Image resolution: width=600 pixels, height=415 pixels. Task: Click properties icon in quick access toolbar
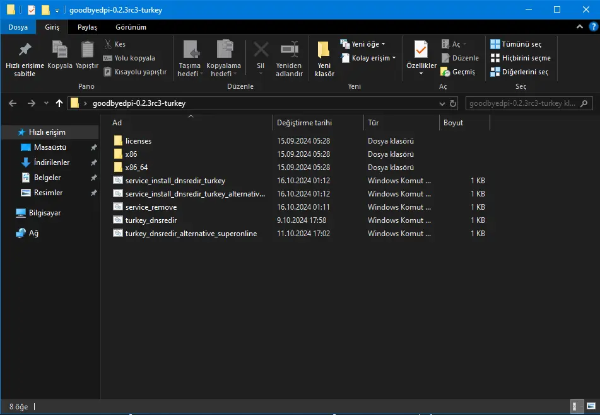pyautogui.click(x=32, y=10)
